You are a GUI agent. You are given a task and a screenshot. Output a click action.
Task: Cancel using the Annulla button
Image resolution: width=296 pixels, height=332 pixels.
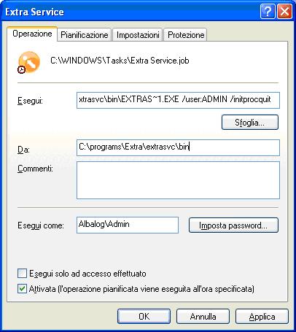(x=203, y=317)
